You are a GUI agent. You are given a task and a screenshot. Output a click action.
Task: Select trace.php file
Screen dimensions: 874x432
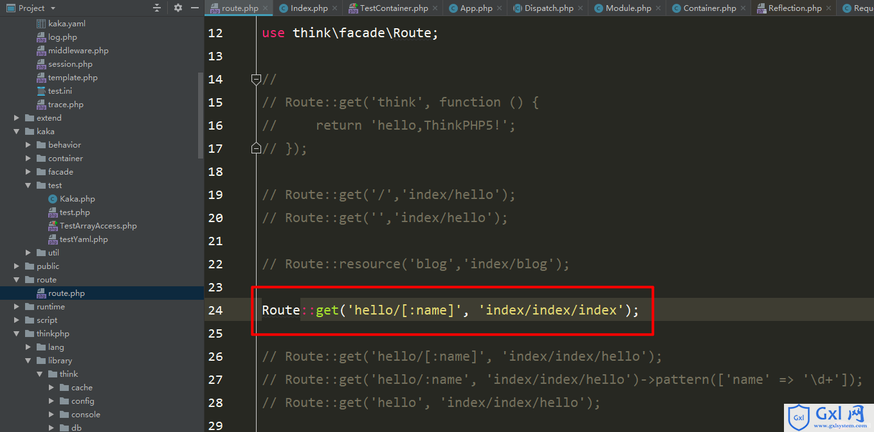(66, 105)
